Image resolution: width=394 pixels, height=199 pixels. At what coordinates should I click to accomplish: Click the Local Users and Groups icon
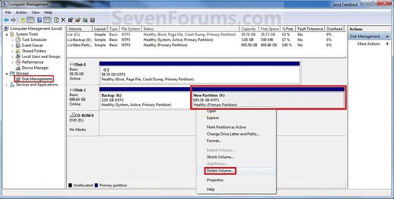tap(18, 57)
